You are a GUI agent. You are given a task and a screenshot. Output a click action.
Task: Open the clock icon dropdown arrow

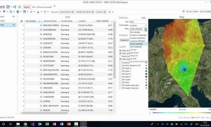tap(48, 12)
